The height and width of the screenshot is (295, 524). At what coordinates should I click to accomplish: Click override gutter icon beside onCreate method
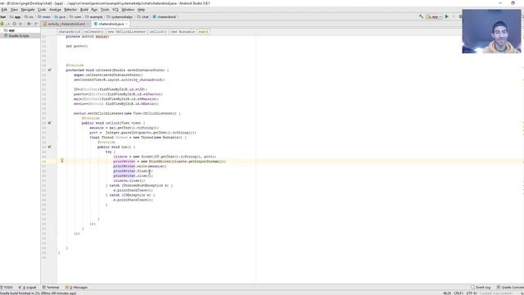[49, 70]
